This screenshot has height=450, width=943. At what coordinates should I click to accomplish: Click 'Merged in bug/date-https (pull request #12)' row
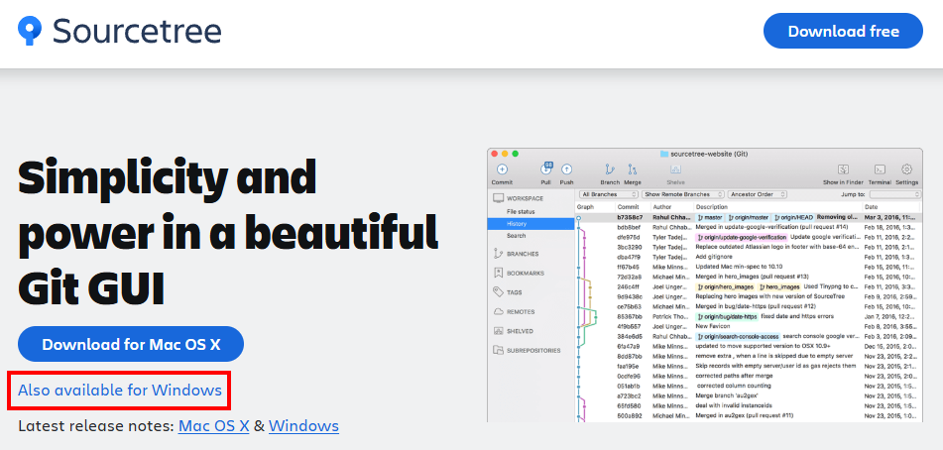(x=756, y=306)
